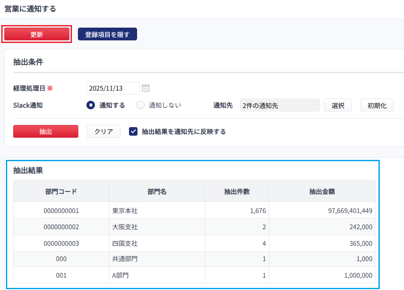Click the 部門名 column header
Viewport: 404px width, 290px height.
[157, 191]
